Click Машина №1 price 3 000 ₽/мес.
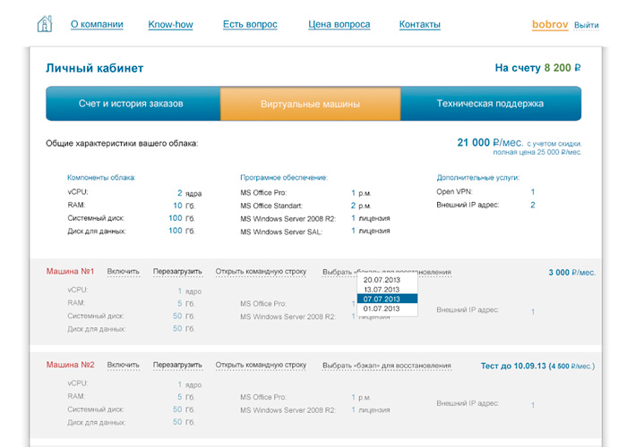Screen dimensions: 627x447 [571, 273]
